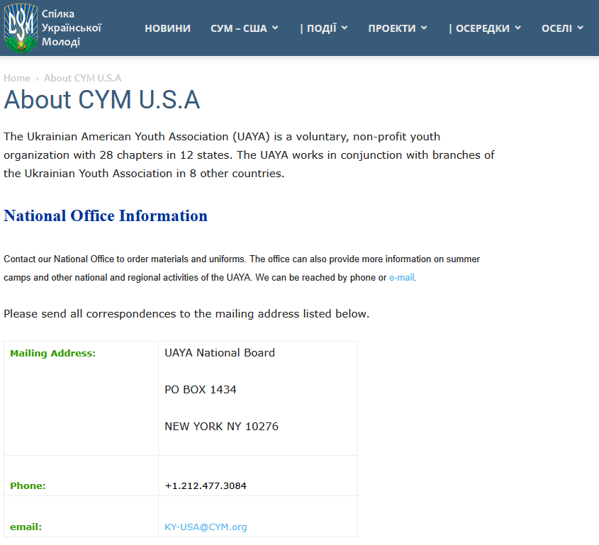Select the ПРОЕКТИ menu label
Image resolution: width=599 pixels, height=545 pixels.
[392, 28]
